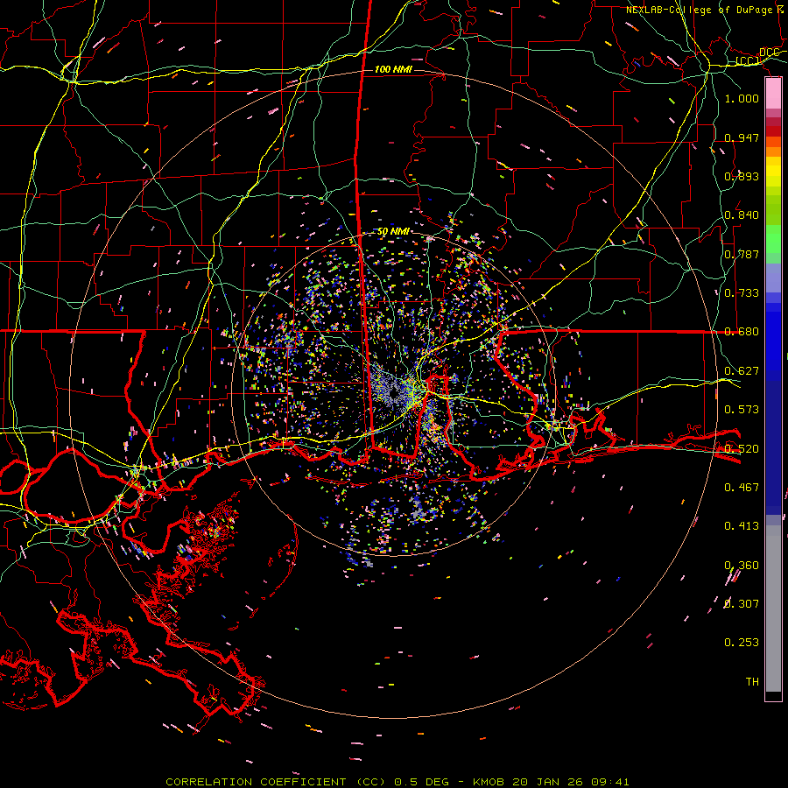The height and width of the screenshot is (788, 788).
Task: Click the DCC label above the color scale
Action: coord(769,53)
